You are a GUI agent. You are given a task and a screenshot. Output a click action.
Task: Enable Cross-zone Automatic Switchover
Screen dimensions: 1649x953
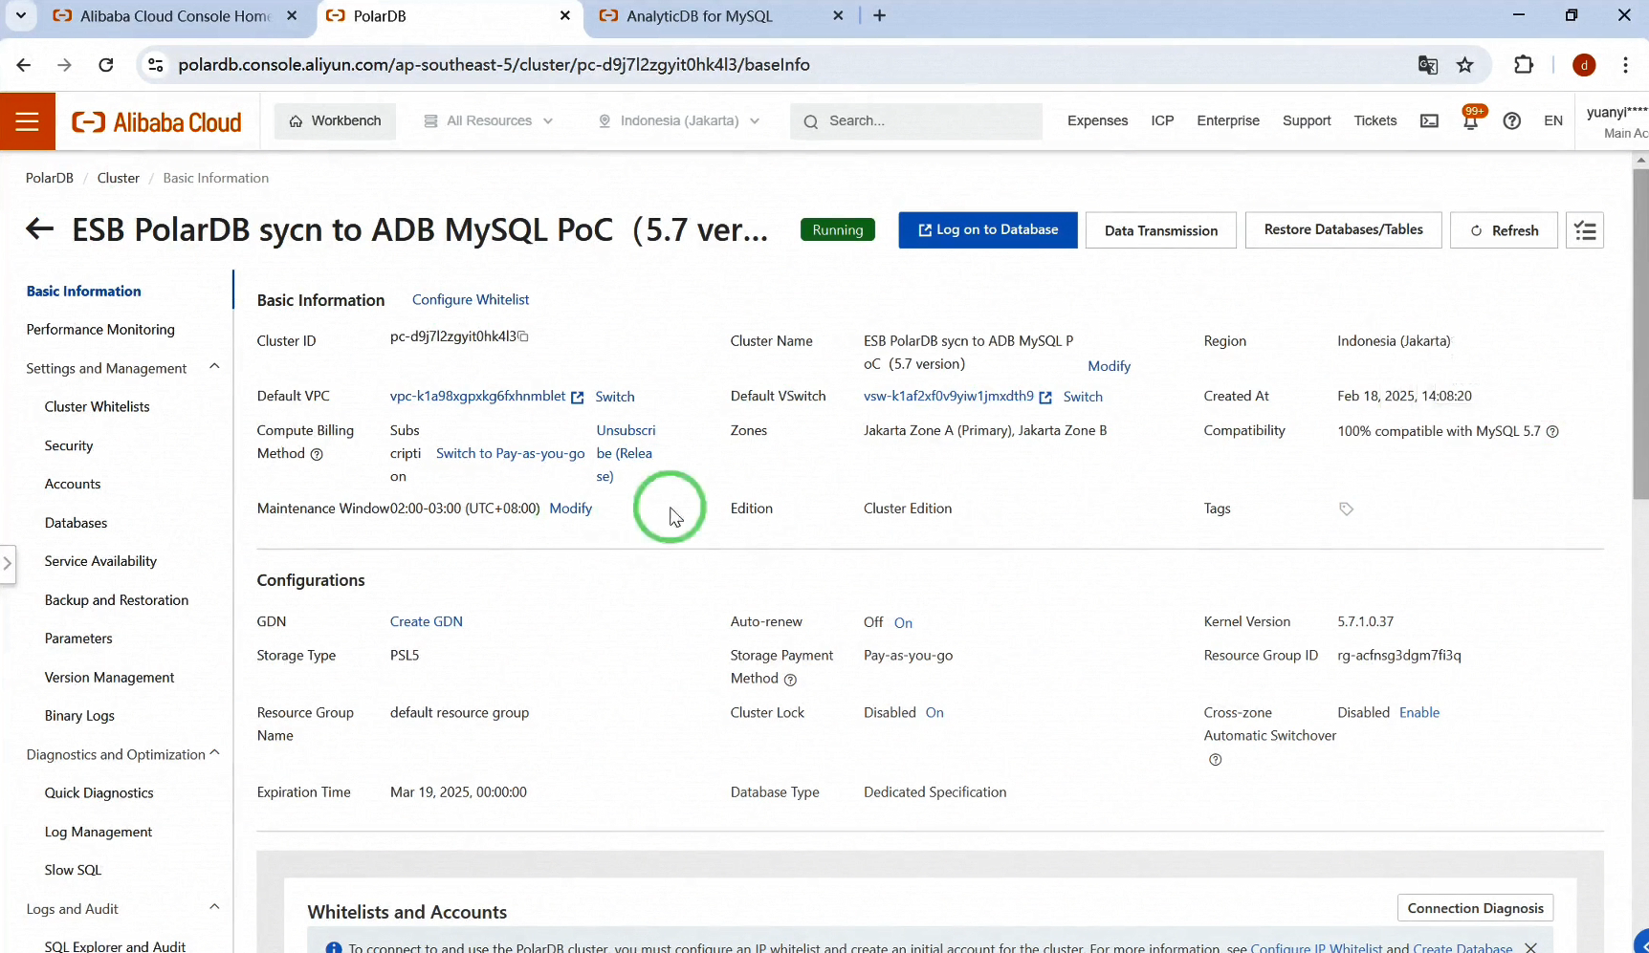pyautogui.click(x=1418, y=713)
